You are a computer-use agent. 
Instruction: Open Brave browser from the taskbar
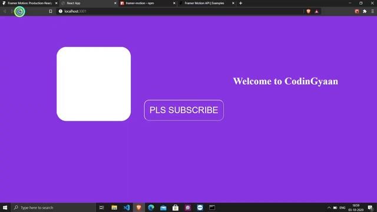pos(139,207)
